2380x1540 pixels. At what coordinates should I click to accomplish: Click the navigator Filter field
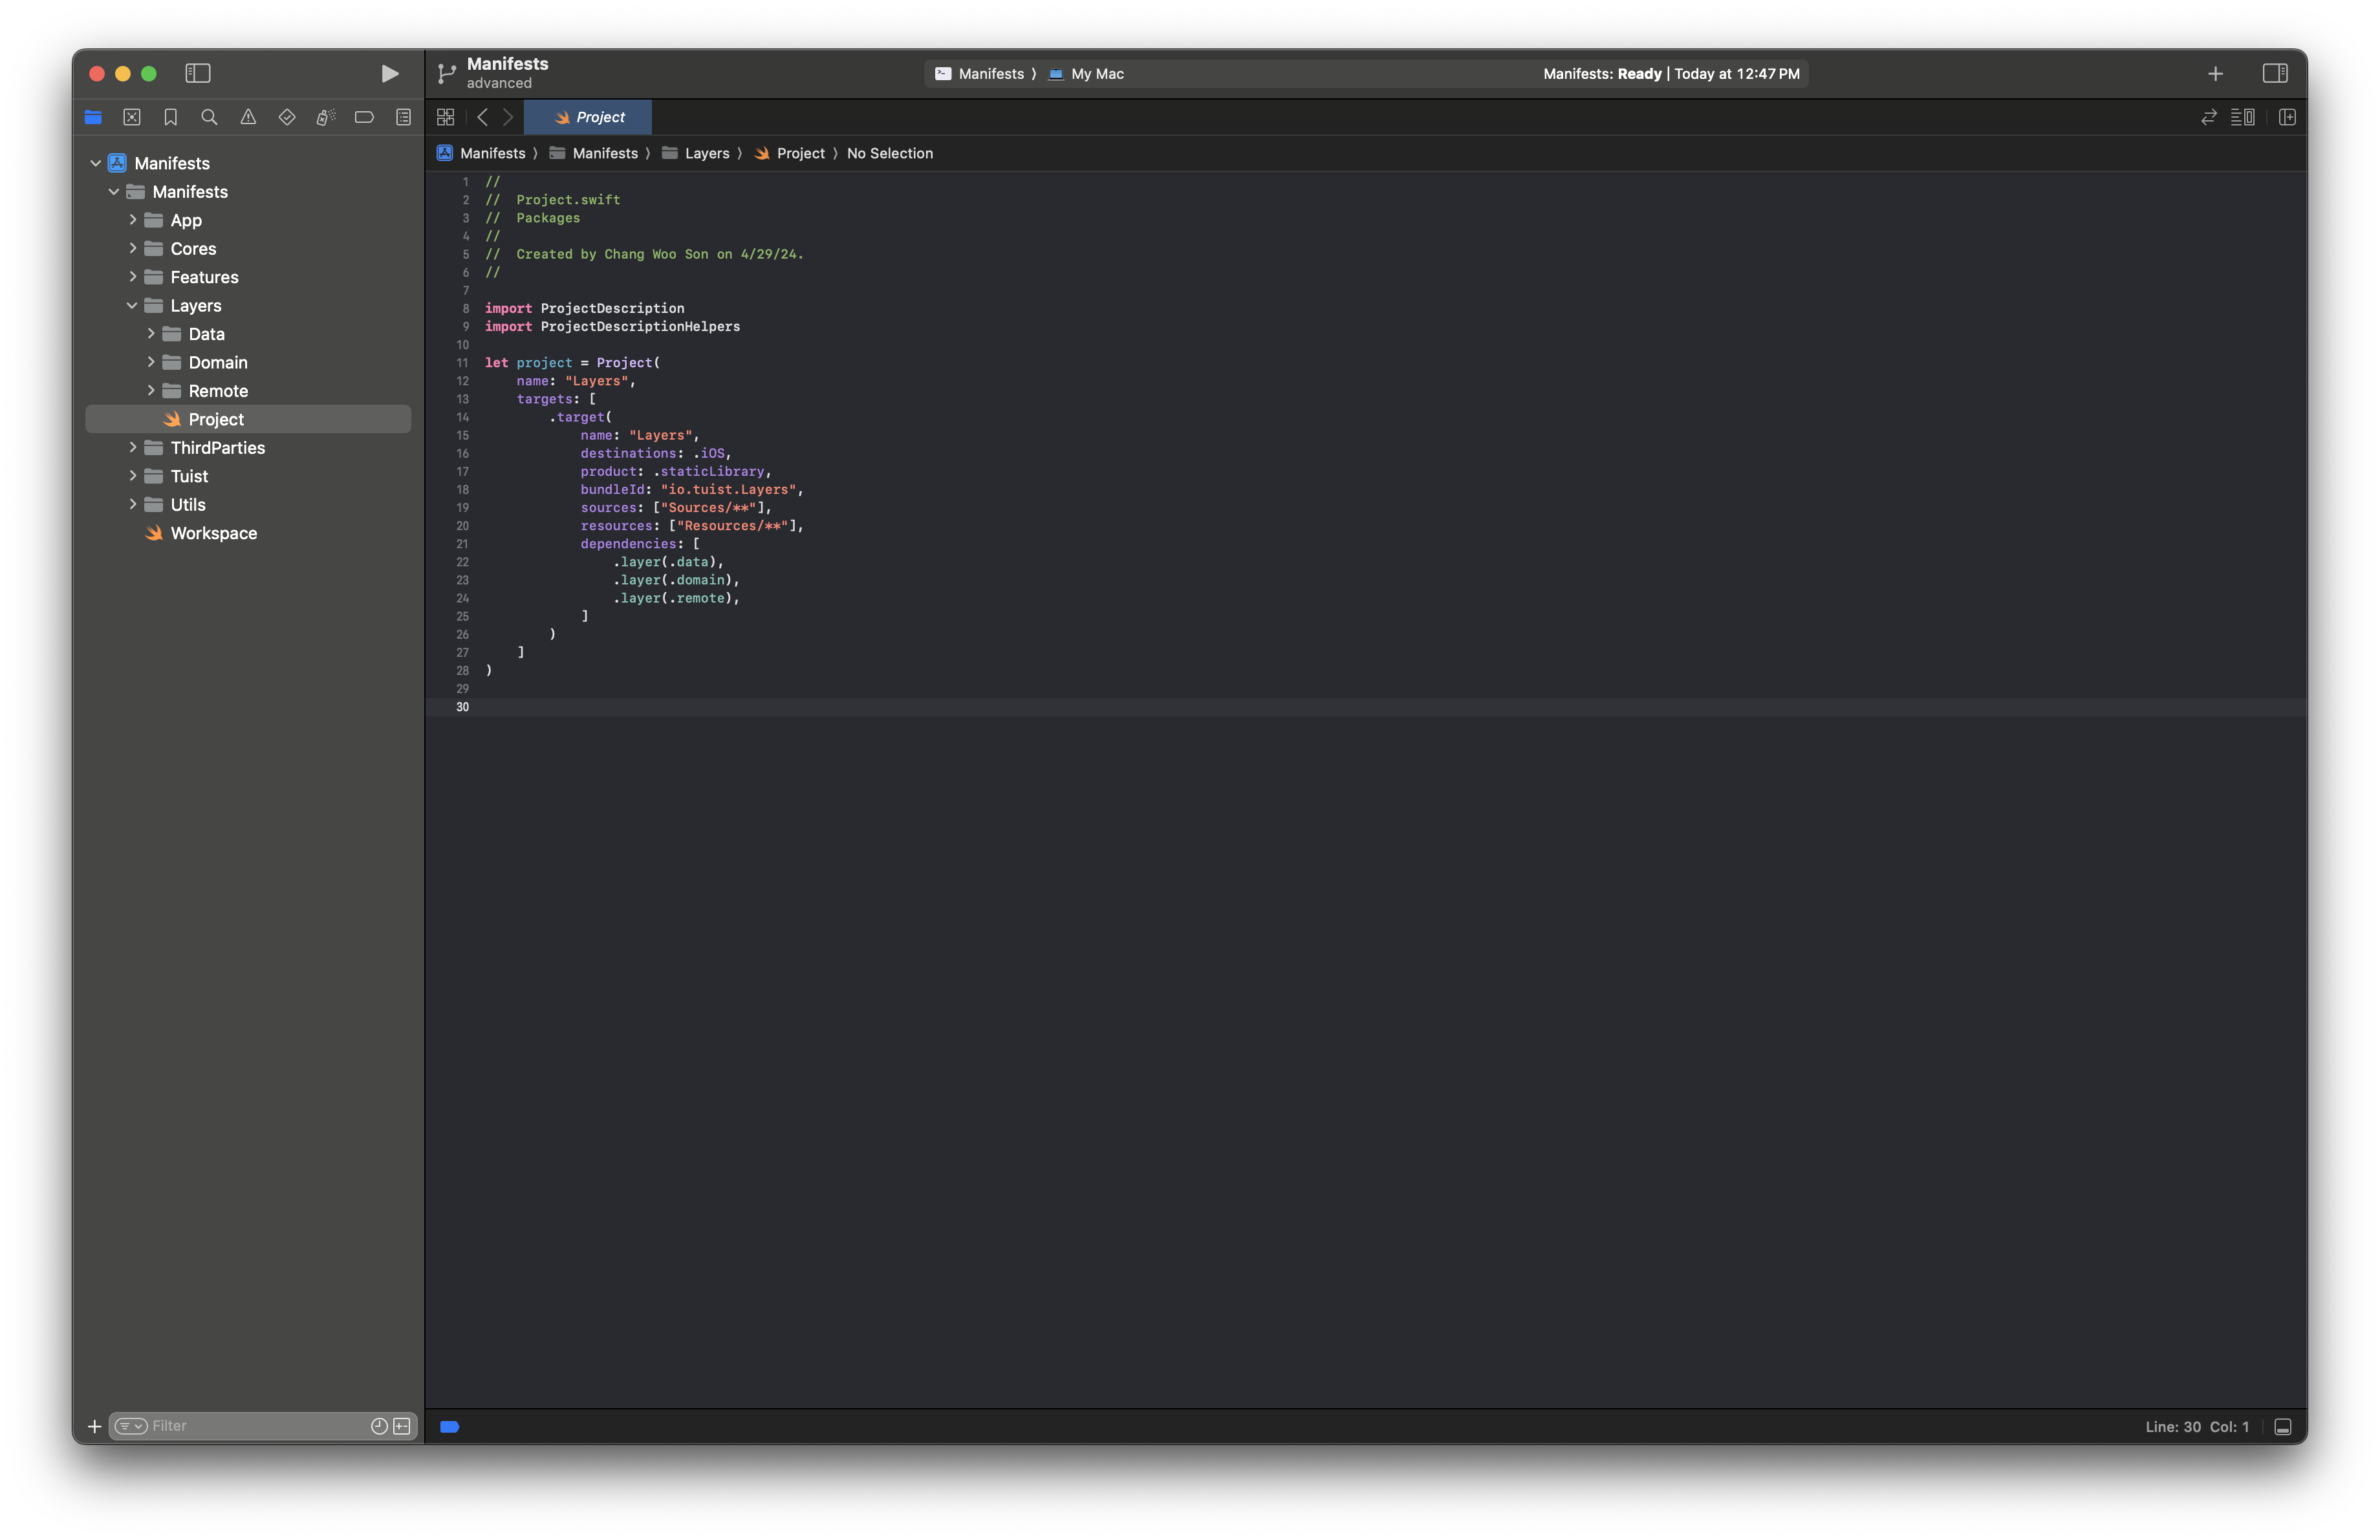tap(255, 1426)
